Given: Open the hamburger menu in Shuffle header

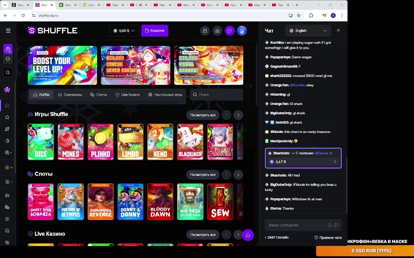Looking at the screenshot, I should [x=8, y=31].
